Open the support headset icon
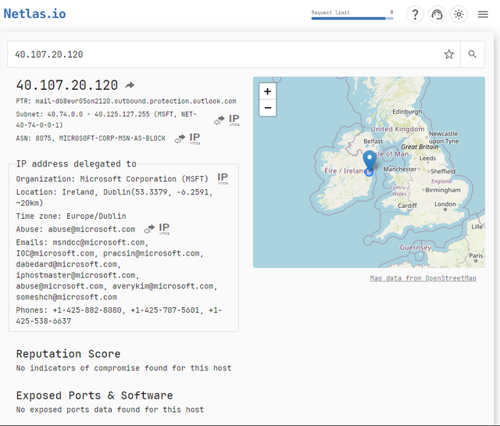The image size is (500, 426). [437, 14]
